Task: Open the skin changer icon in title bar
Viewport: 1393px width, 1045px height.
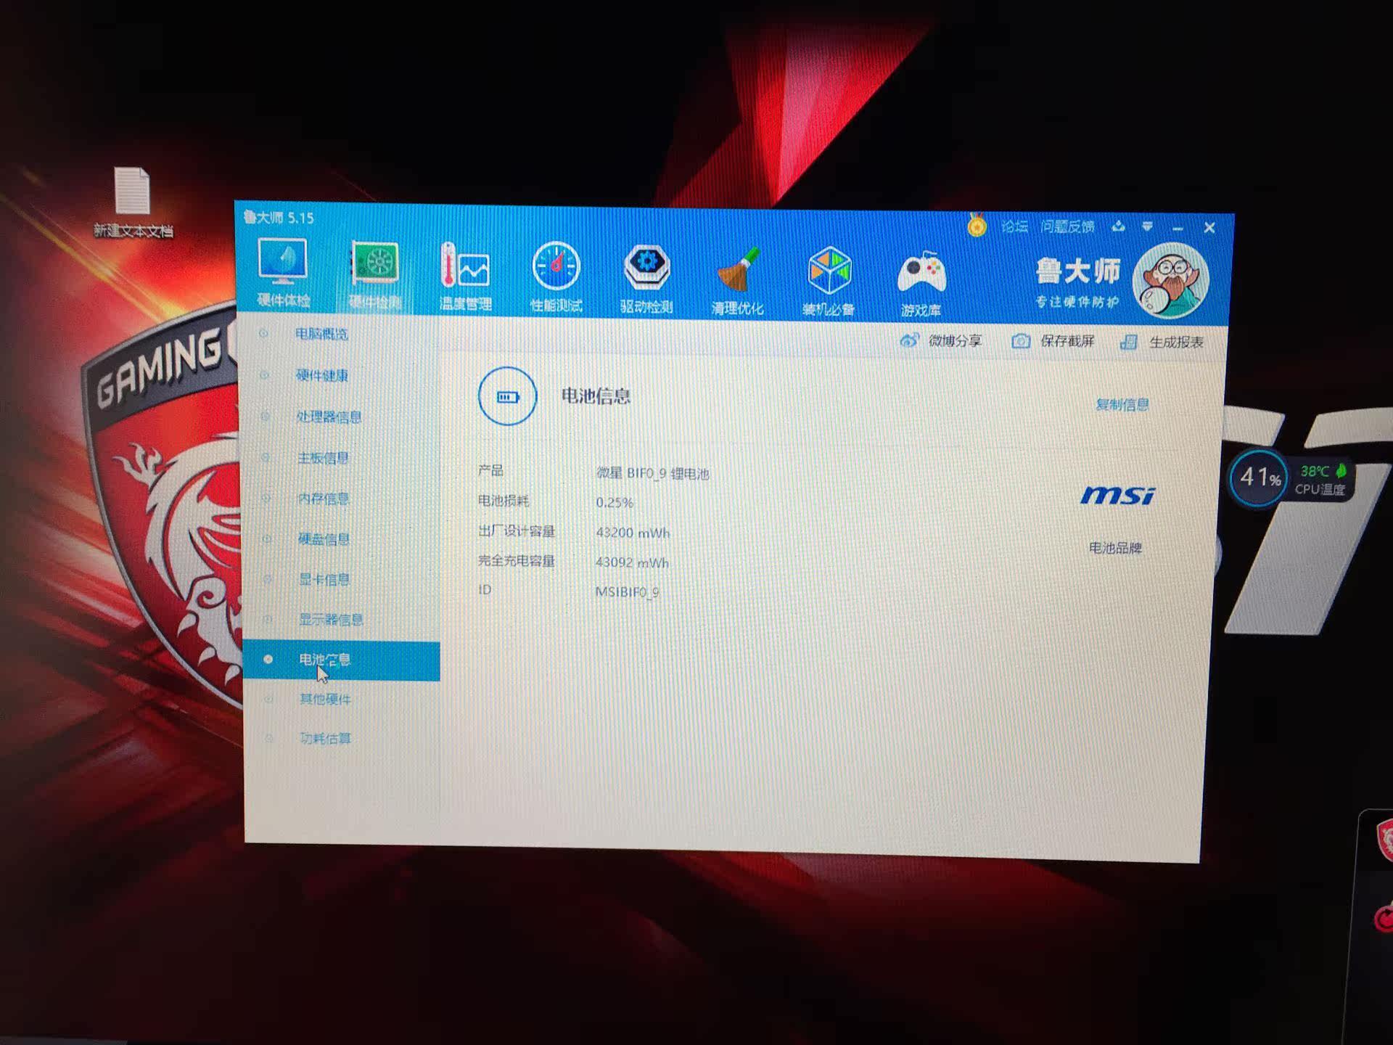Action: pyautogui.click(x=1118, y=226)
